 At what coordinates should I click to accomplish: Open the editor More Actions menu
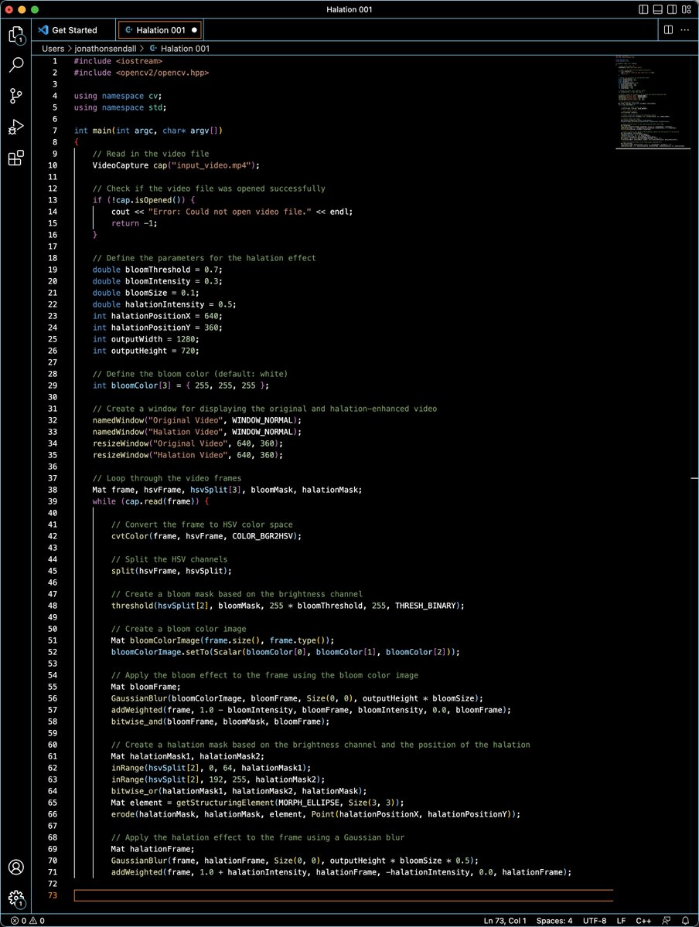686,30
